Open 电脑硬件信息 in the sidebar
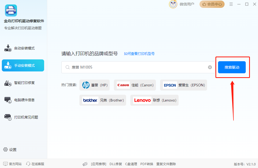This screenshot has width=258, height=168. coord(23,100)
